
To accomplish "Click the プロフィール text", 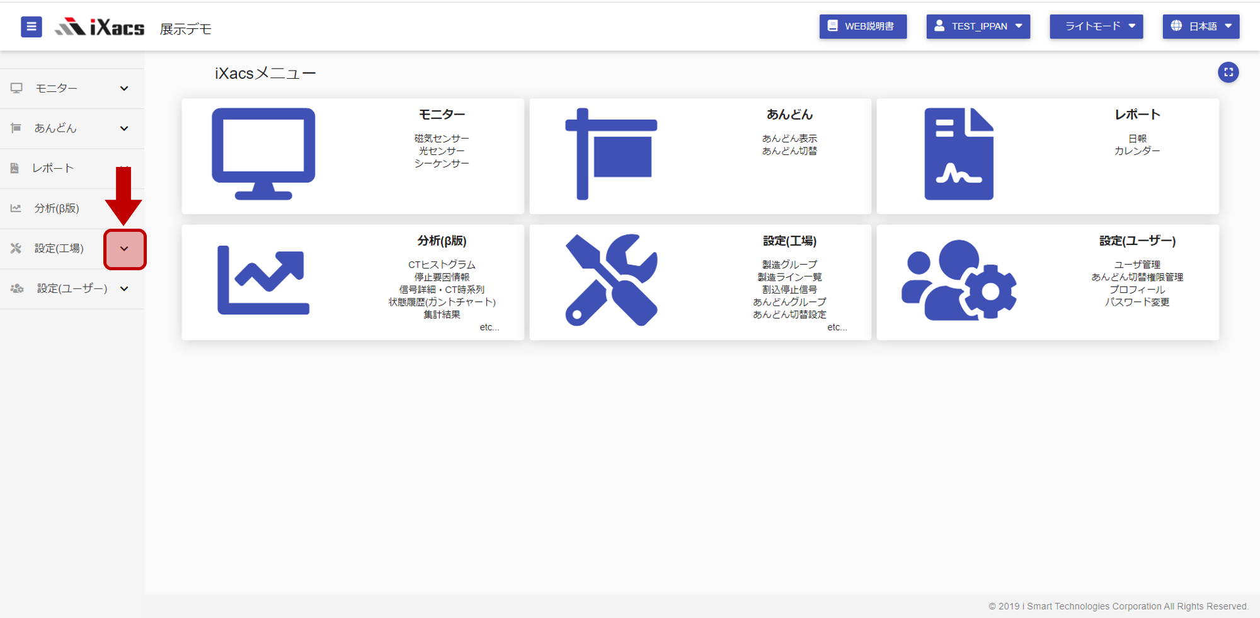I will 1137,290.
